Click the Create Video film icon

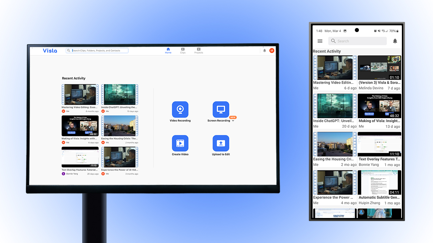click(180, 143)
